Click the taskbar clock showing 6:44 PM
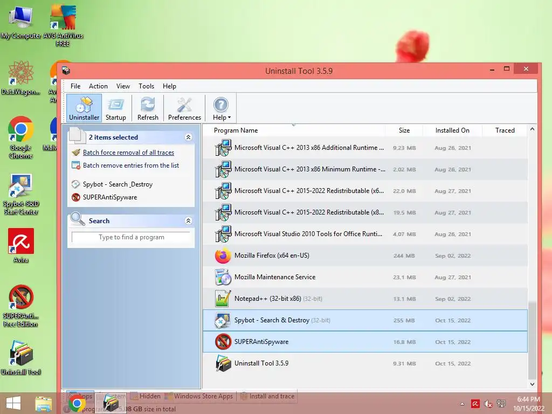This screenshot has width=552, height=414. [528, 404]
